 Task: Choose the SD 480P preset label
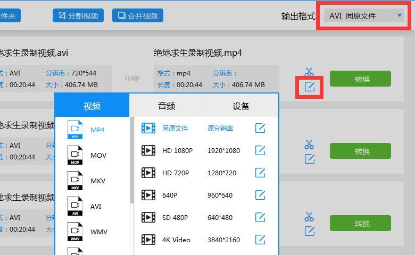(x=175, y=217)
